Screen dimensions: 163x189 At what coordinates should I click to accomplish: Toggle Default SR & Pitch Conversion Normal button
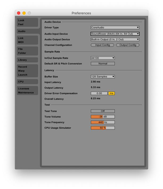pos(103,63)
